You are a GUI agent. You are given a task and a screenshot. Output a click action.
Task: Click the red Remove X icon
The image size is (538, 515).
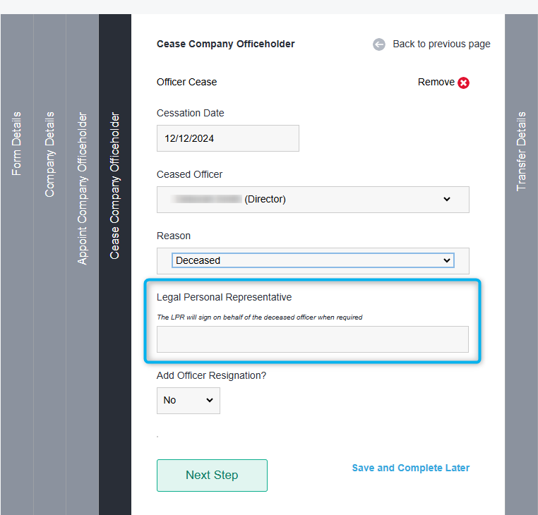coord(464,83)
